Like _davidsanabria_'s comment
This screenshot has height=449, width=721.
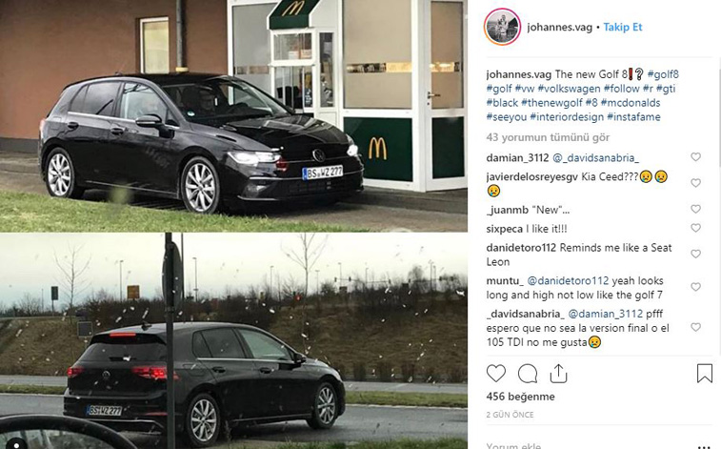pyautogui.click(x=695, y=327)
